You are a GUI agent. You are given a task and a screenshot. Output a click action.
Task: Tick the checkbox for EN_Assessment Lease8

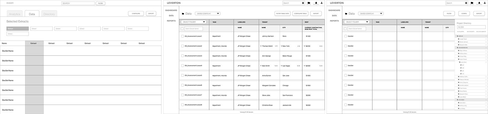[183, 105]
